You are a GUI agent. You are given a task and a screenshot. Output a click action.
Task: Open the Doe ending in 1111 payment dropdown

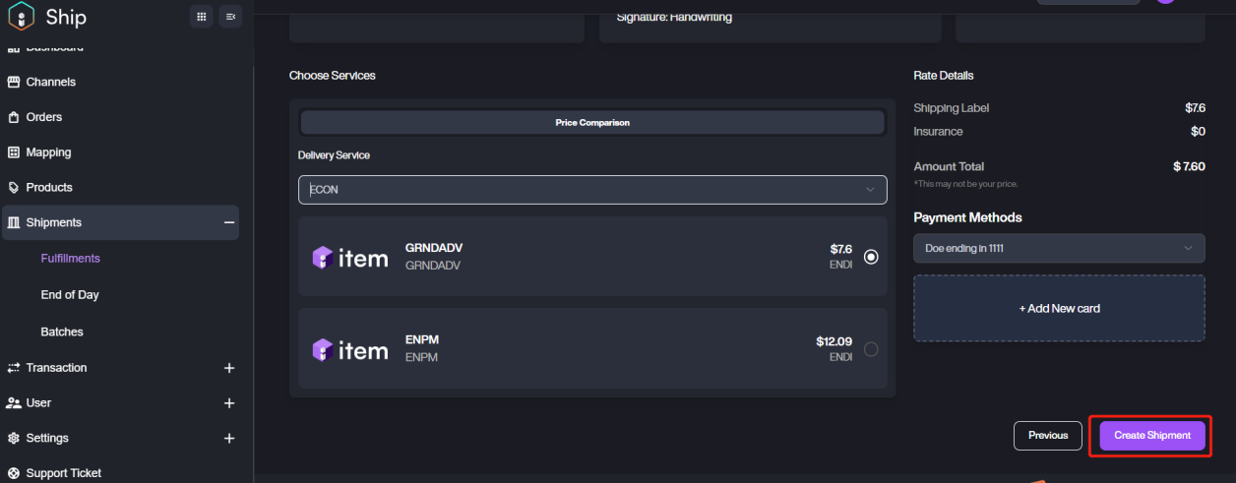(x=1059, y=248)
